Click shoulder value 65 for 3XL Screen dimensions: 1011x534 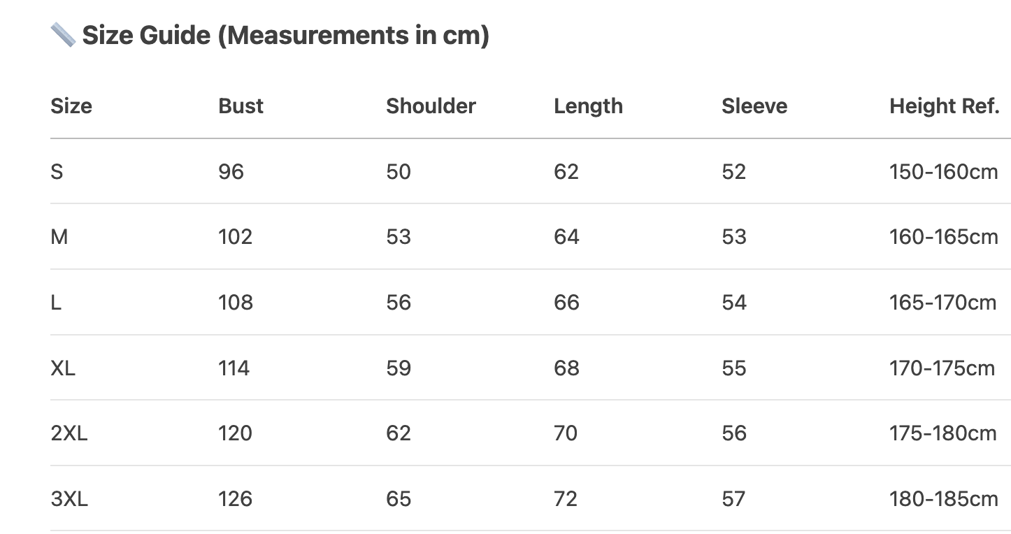[399, 499]
